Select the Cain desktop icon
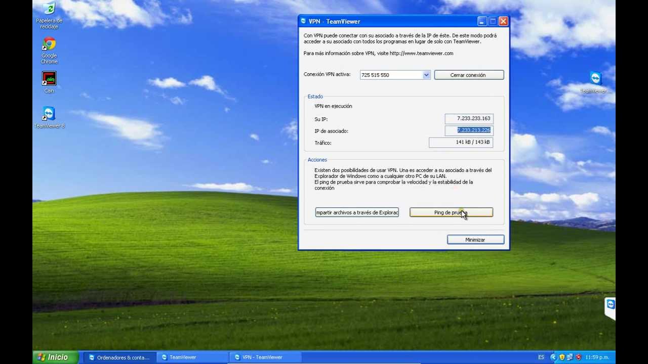648x364 pixels. (49, 82)
